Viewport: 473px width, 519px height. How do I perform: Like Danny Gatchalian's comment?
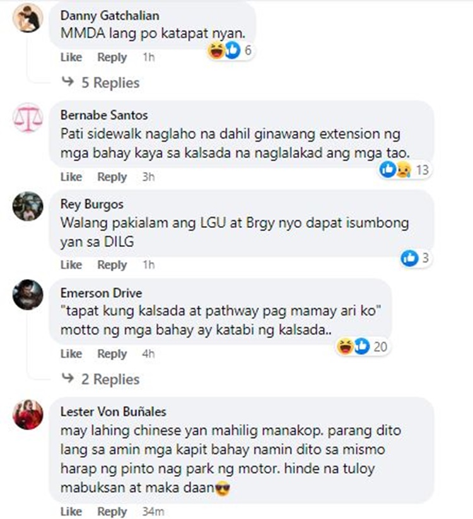[x=71, y=57]
